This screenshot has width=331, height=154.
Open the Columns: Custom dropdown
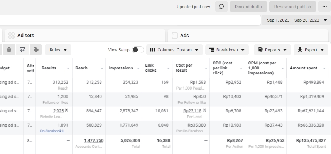pyautogui.click(x=174, y=50)
